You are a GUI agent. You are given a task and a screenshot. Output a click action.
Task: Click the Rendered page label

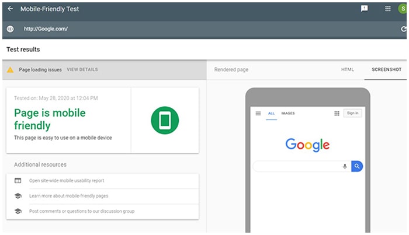(231, 69)
